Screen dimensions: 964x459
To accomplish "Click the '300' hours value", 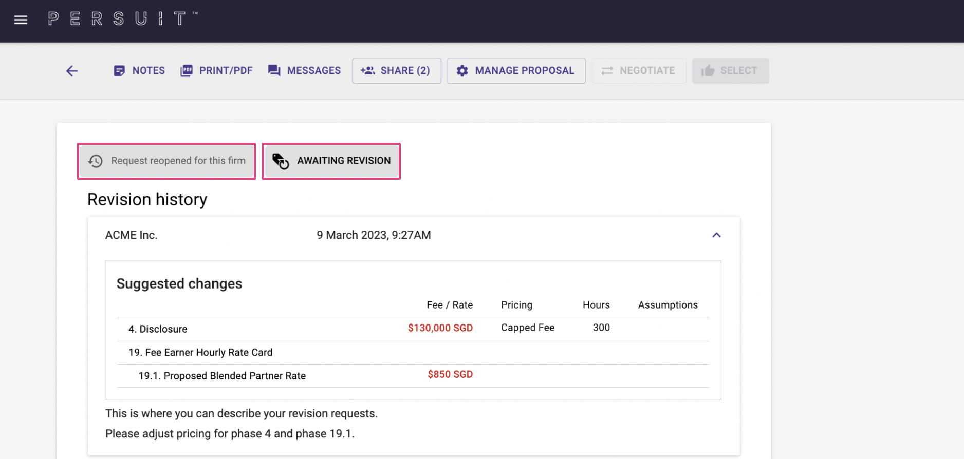I will [601, 328].
